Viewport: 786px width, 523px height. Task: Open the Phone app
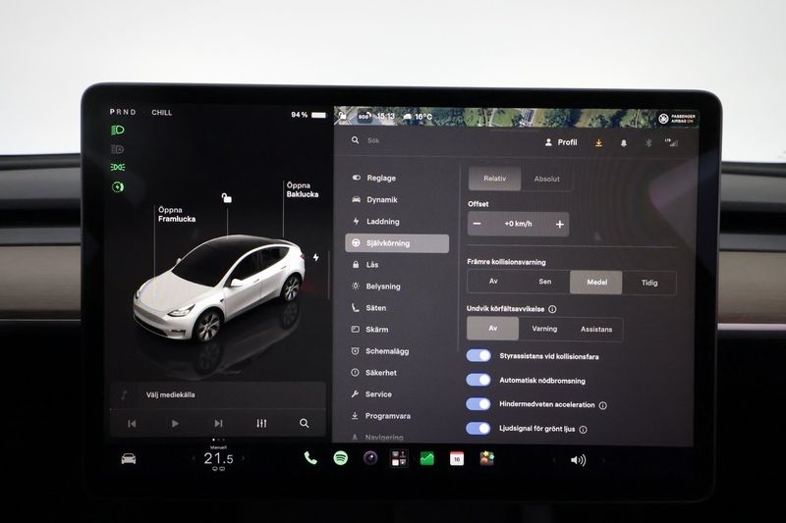tap(310, 458)
